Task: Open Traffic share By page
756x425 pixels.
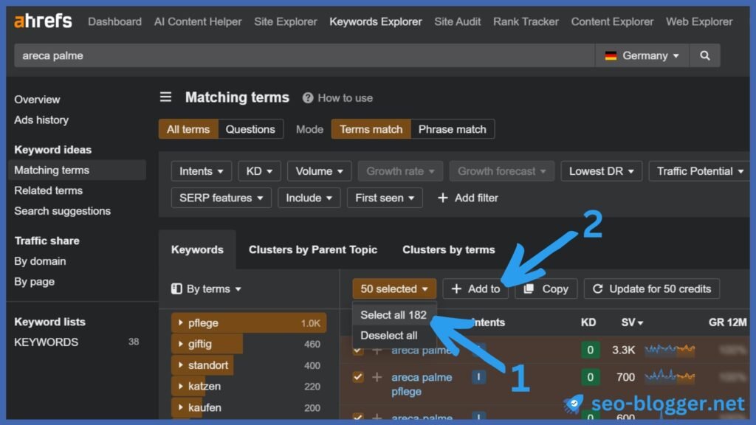Action: click(34, 281)
